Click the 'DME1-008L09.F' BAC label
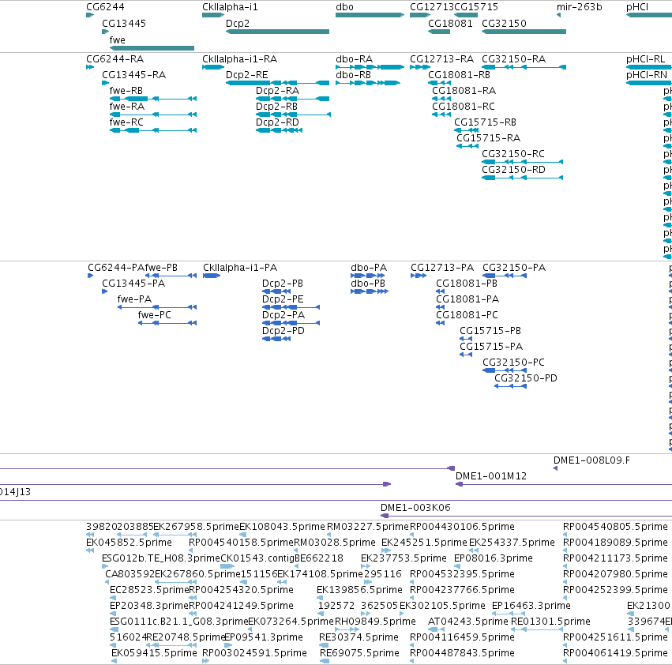672x665 pixels. tap(592, 461)
